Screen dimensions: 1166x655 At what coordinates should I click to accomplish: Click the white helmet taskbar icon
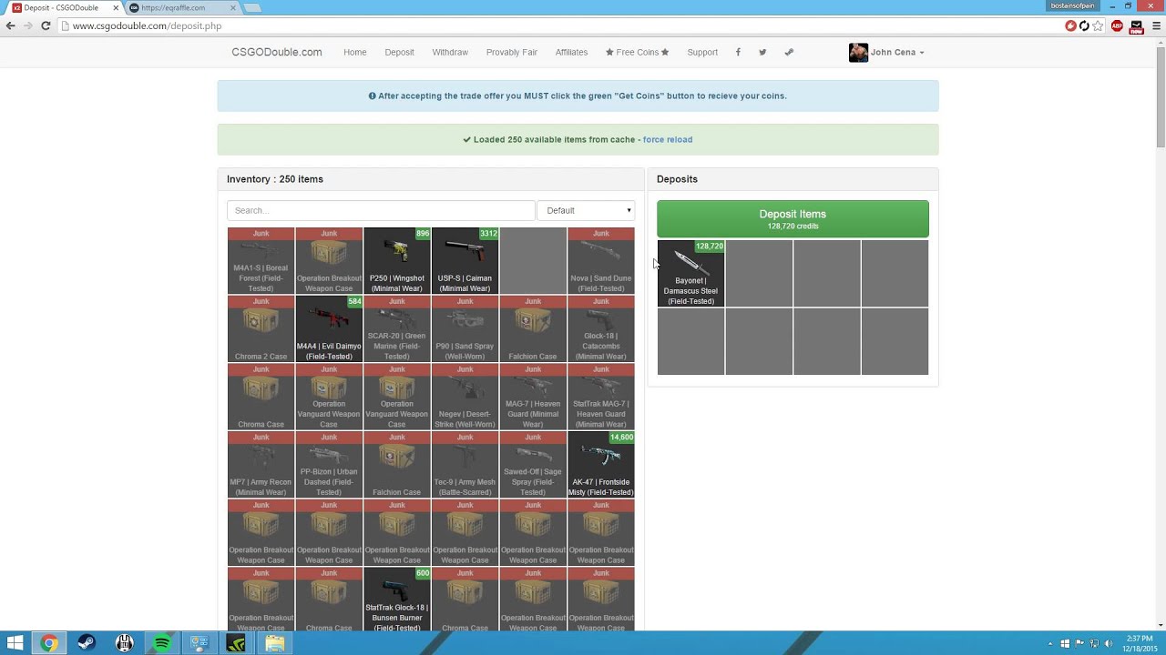click(125, 643)
